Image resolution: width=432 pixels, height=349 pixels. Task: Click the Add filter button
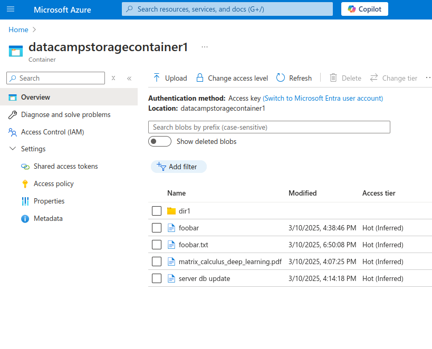(x=178, y=167)
